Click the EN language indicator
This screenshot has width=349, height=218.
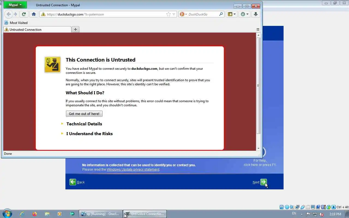point(294,213)
